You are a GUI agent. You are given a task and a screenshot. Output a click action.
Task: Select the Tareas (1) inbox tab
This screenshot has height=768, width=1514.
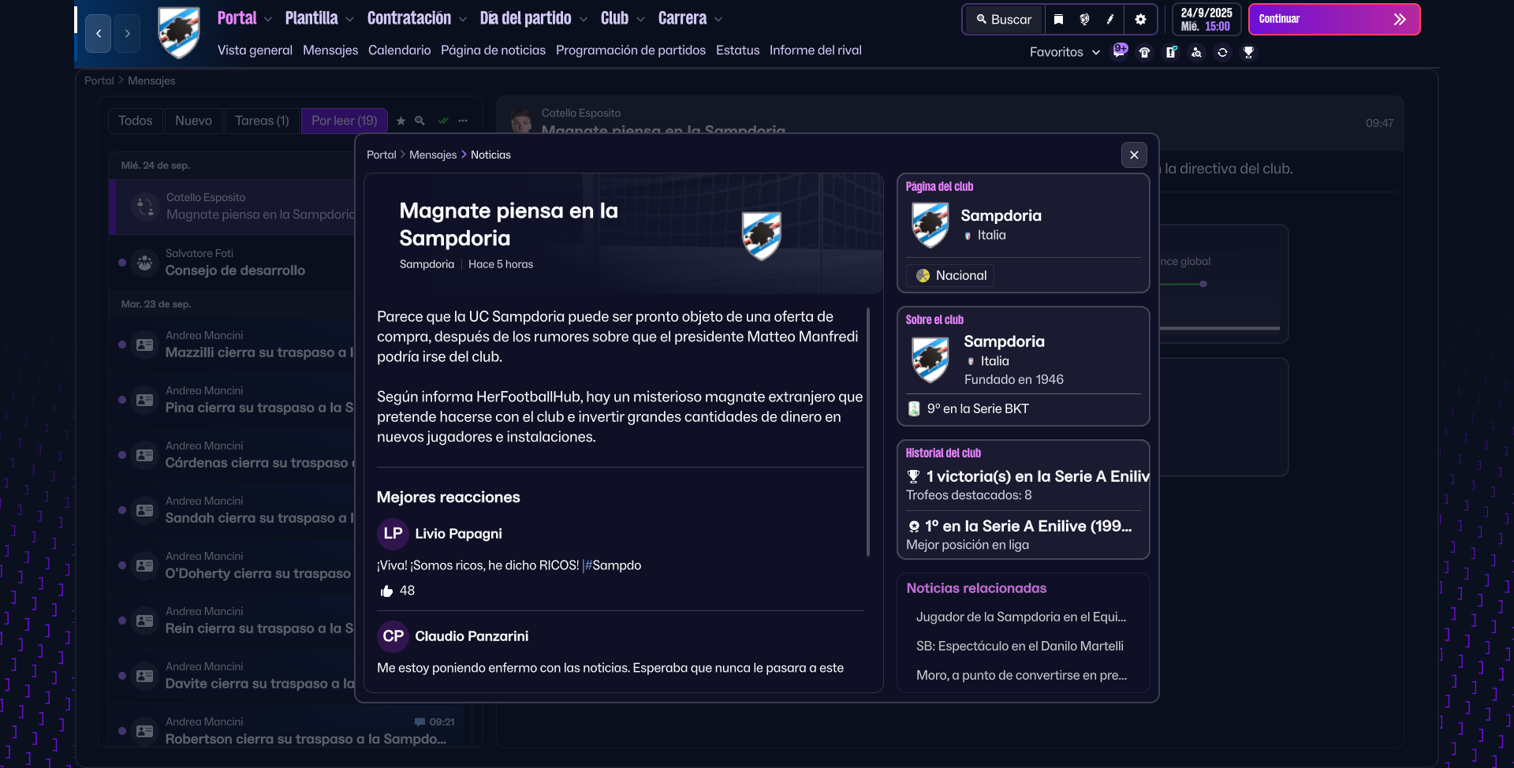pyautogui.click(x=262, y=121)
